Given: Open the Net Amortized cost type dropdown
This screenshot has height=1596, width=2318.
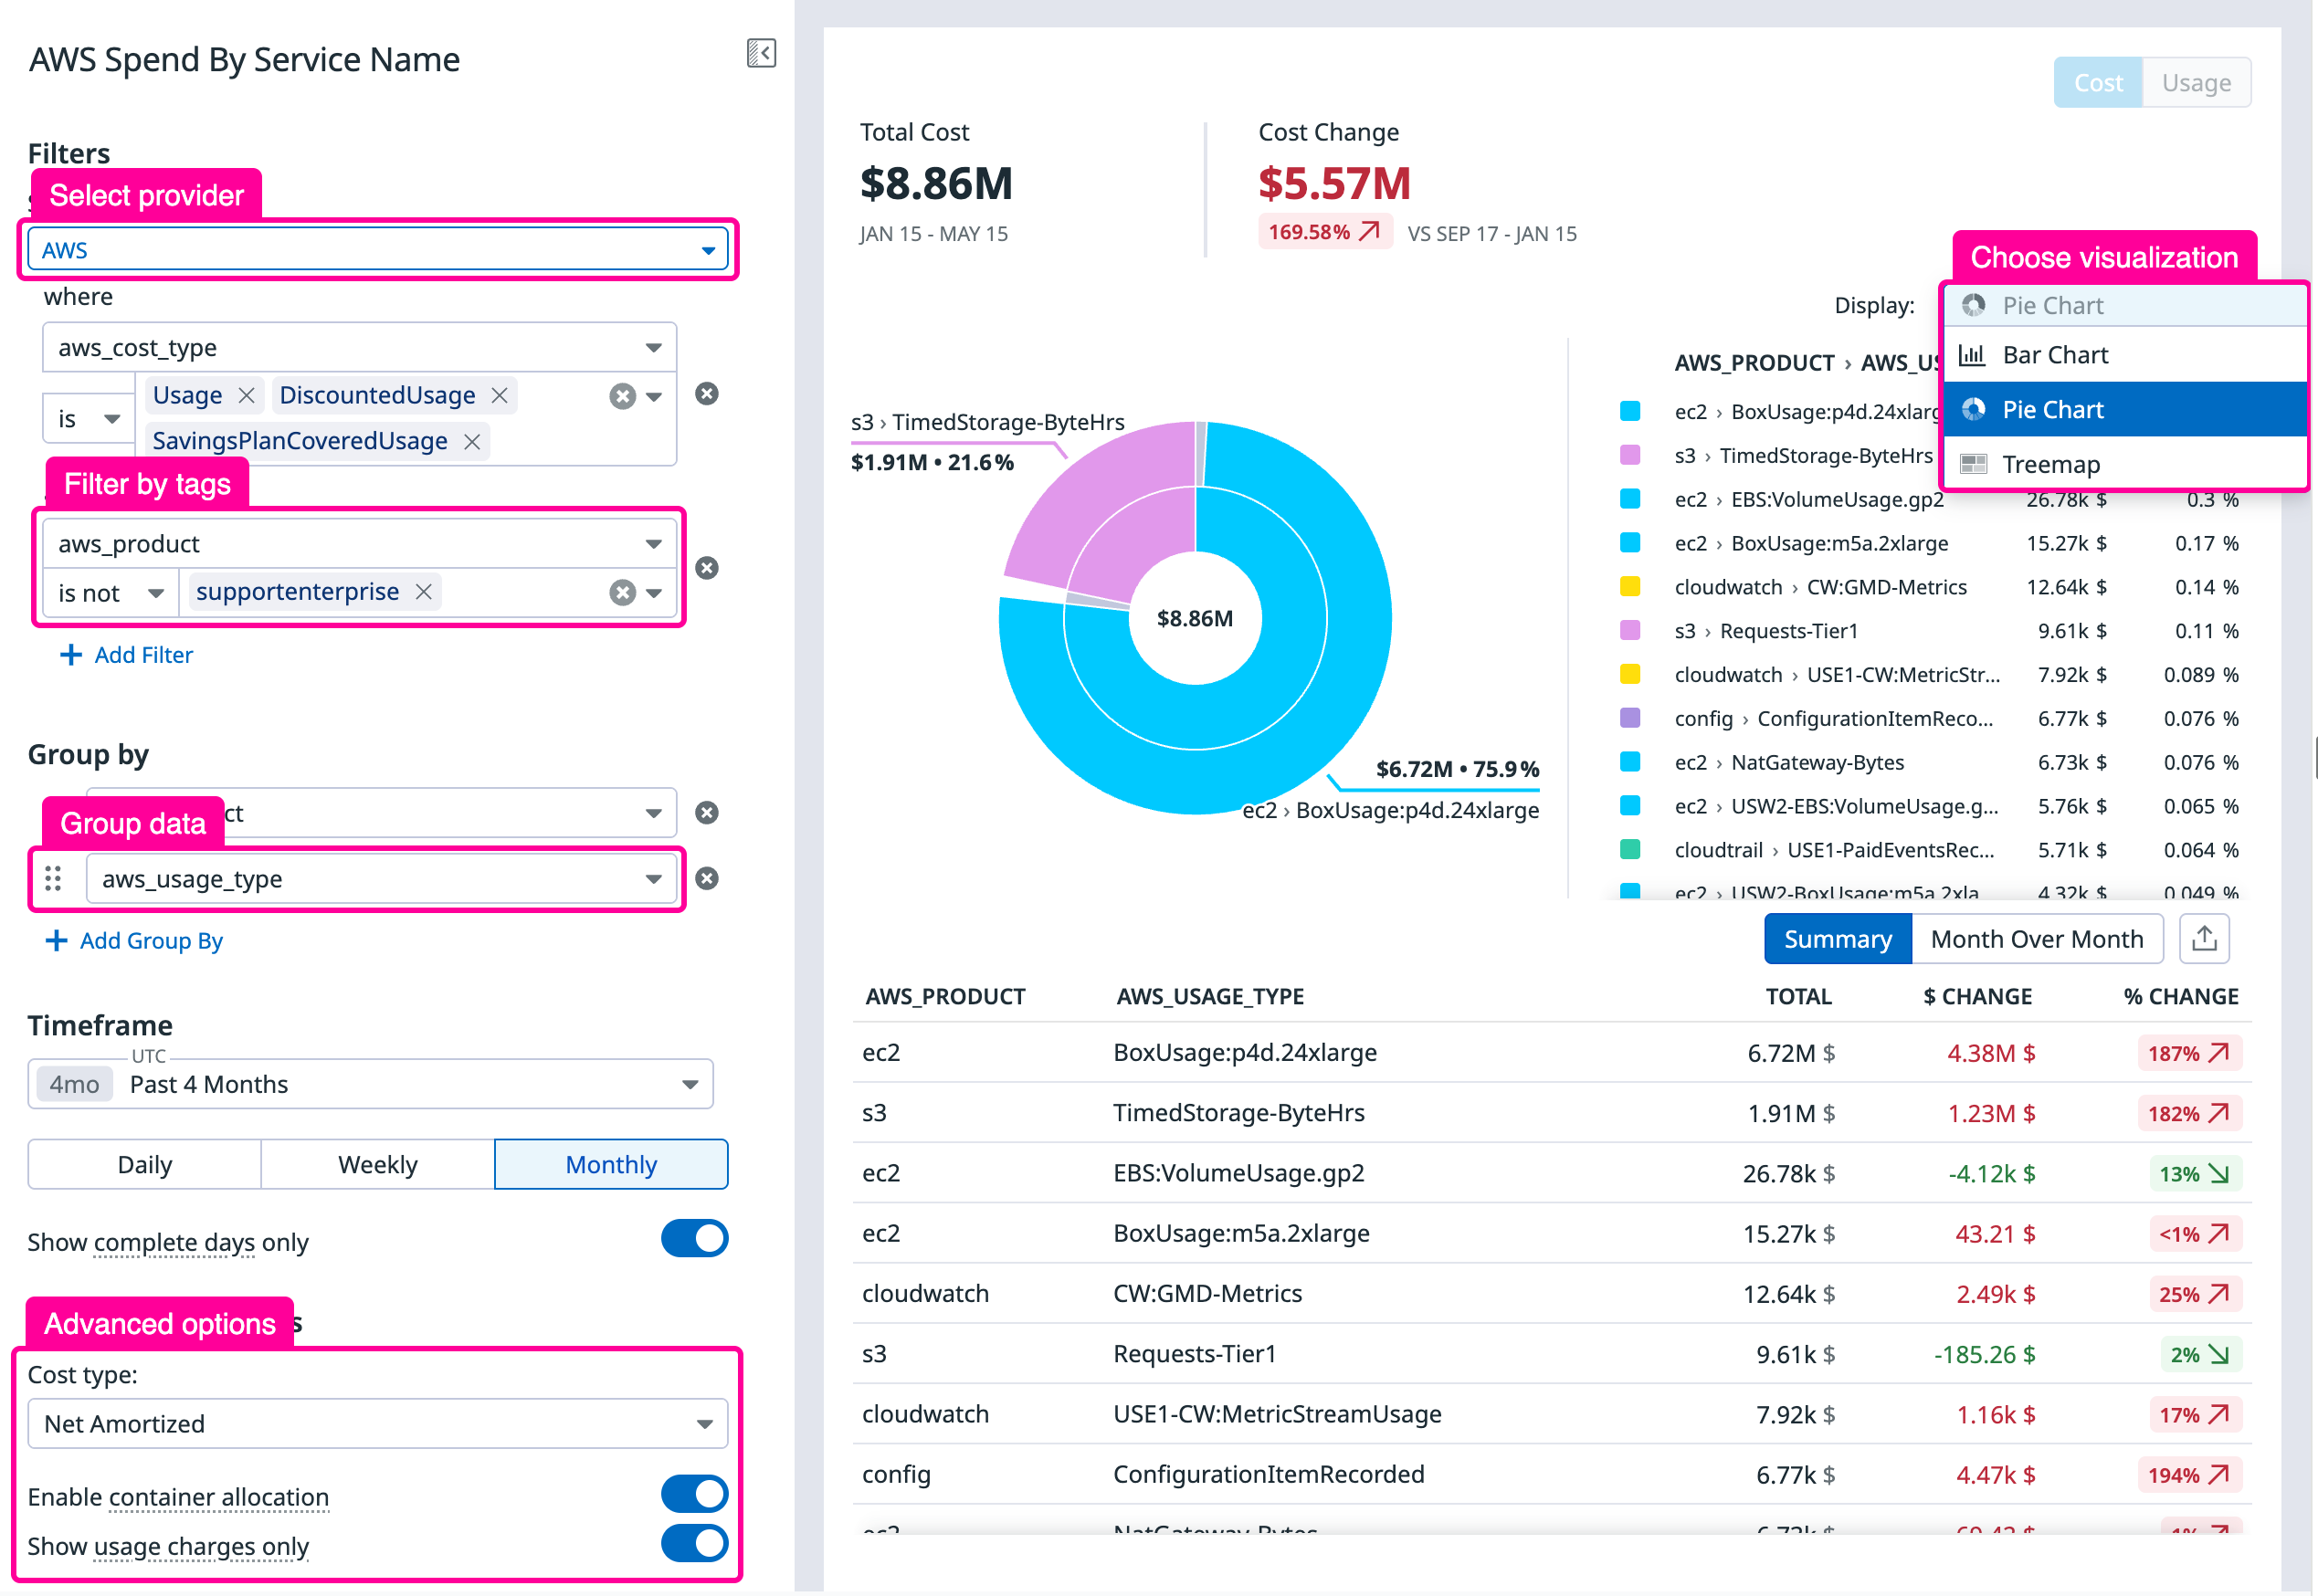Looking at the screenshot, I should tap(378, 1424).
